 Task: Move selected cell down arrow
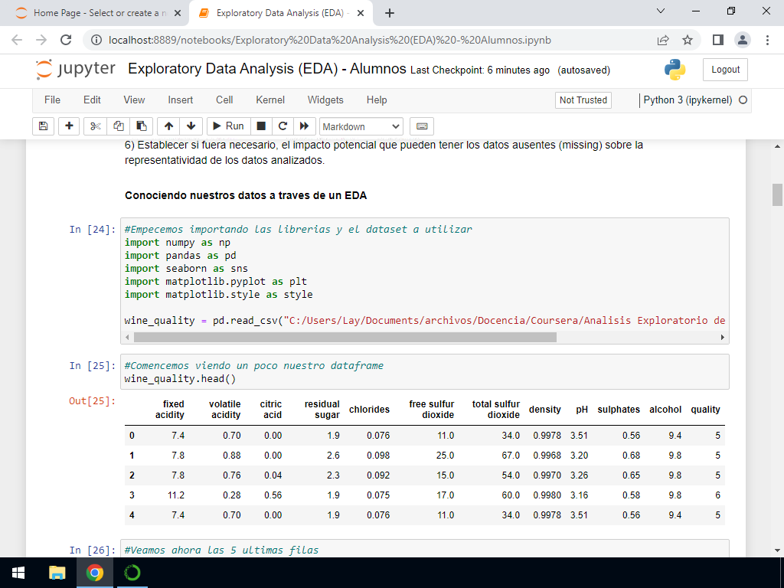[x=190, y=126]
